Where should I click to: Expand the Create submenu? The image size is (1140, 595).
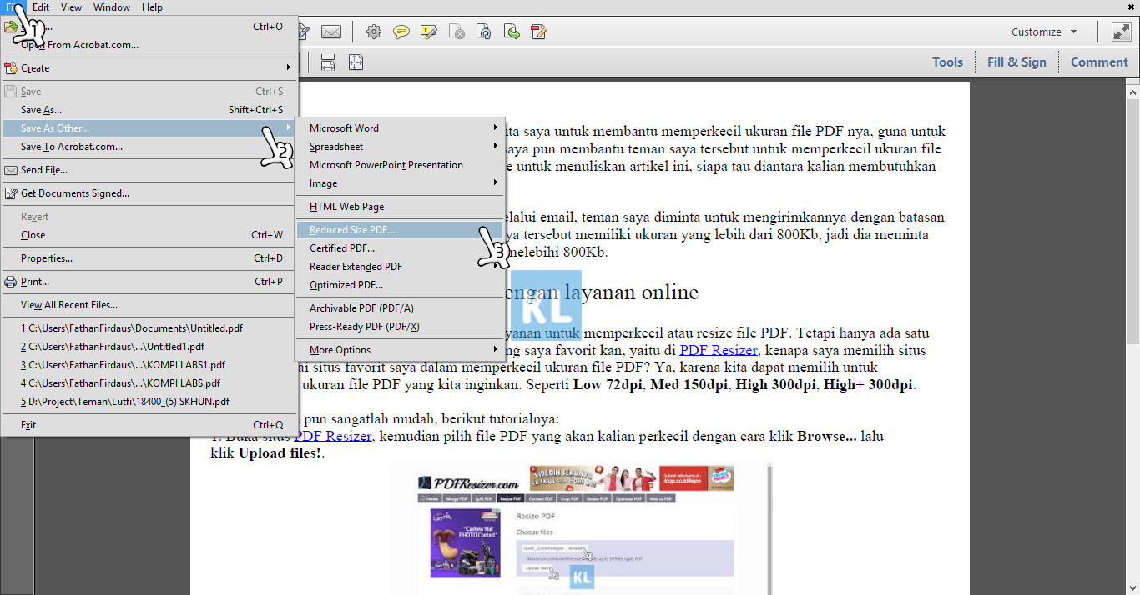[149, 68]
